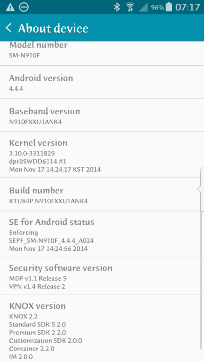Select the Android version entry
The width and height of the screenshot is (204, 362).
tap(101, 83)
